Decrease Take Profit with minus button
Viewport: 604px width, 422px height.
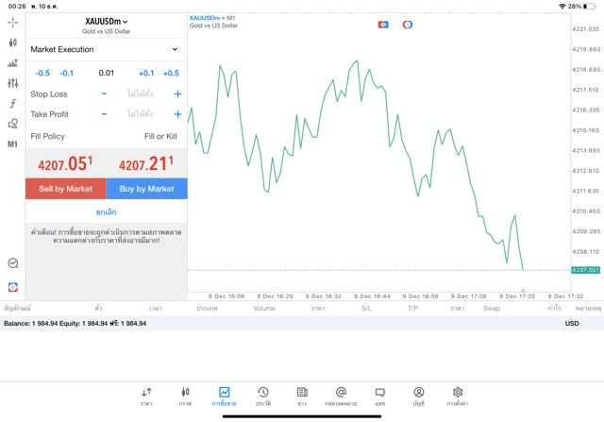[104, 114]
